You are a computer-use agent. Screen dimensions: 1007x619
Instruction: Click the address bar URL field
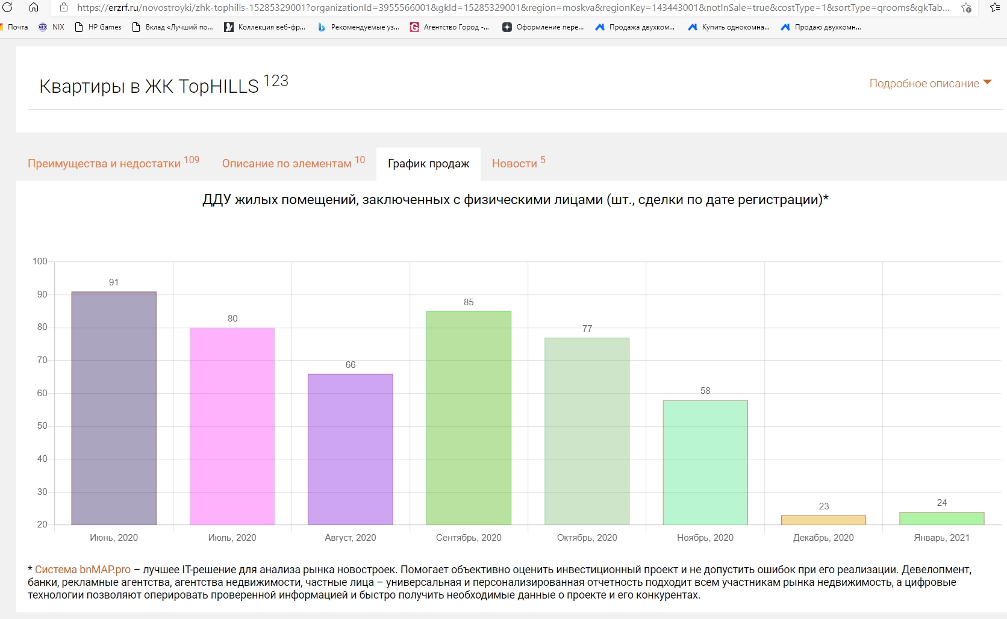(512, 8)
